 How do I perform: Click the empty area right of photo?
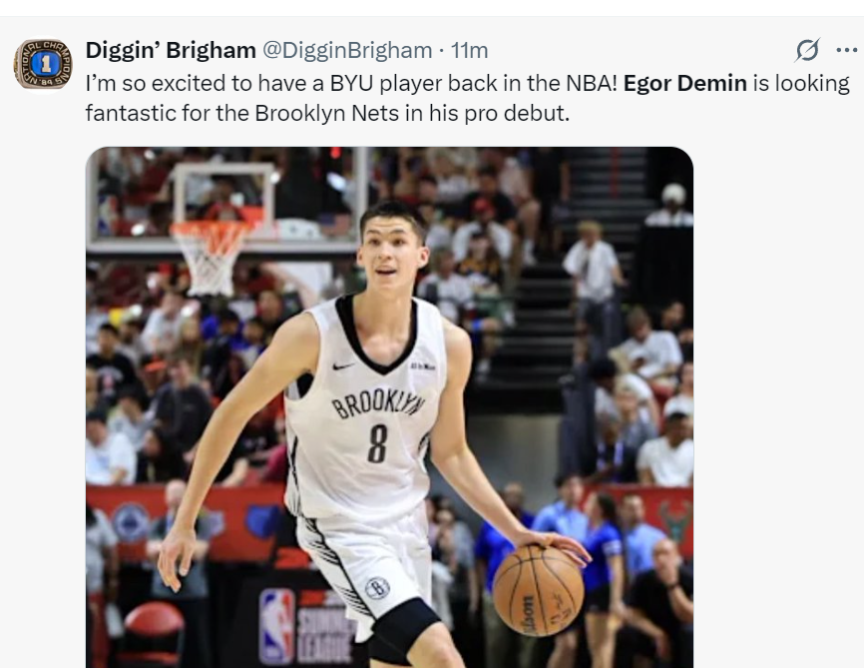coord(778,407)
